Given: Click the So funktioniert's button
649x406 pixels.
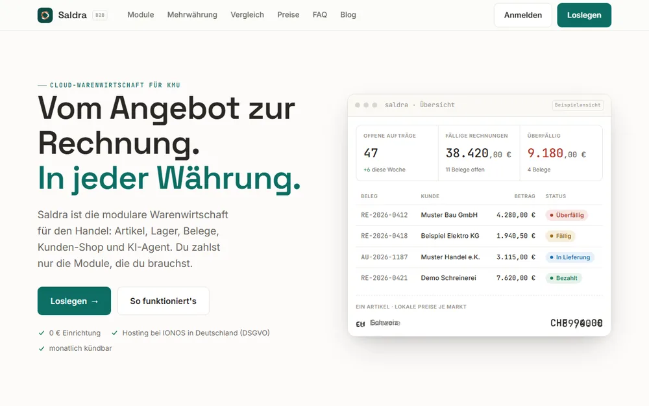Looking at the screenshot, I should point(163,301).
